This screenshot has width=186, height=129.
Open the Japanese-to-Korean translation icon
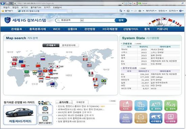click(171, 106)
